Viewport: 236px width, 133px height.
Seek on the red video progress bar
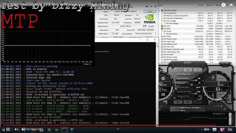(x=109, y=125)
